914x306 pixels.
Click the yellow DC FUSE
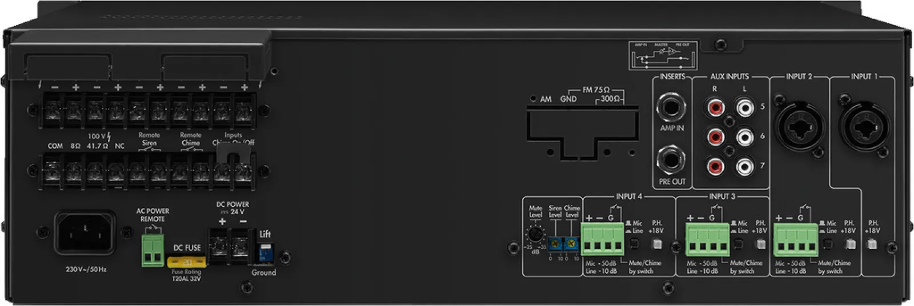[x=186, y=262]
